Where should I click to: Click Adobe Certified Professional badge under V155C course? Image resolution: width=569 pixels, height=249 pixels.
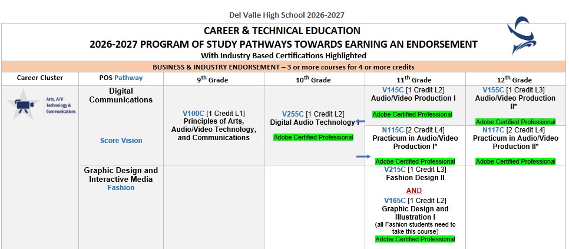[x=515, y=122]
